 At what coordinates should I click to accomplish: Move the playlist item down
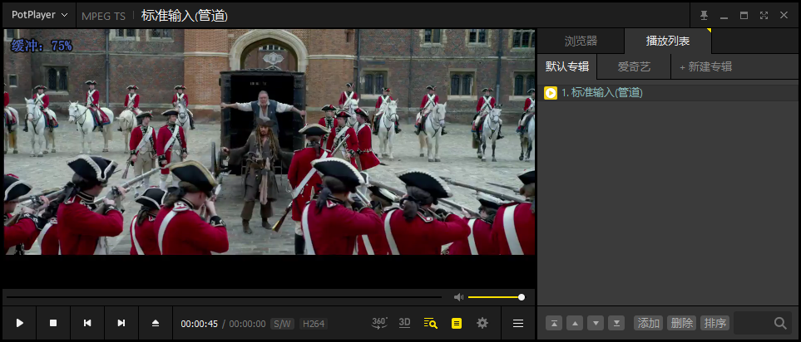[x=596, y=323]
